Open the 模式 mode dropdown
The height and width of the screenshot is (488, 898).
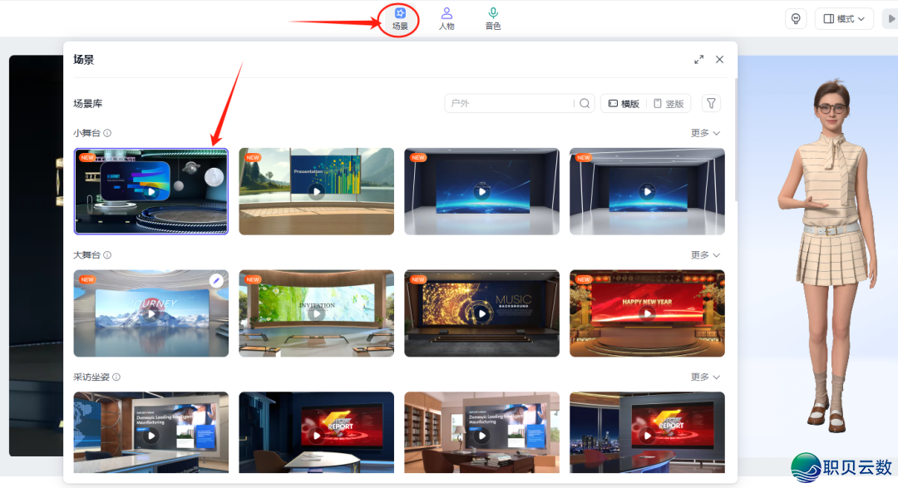tap(844, 18)
